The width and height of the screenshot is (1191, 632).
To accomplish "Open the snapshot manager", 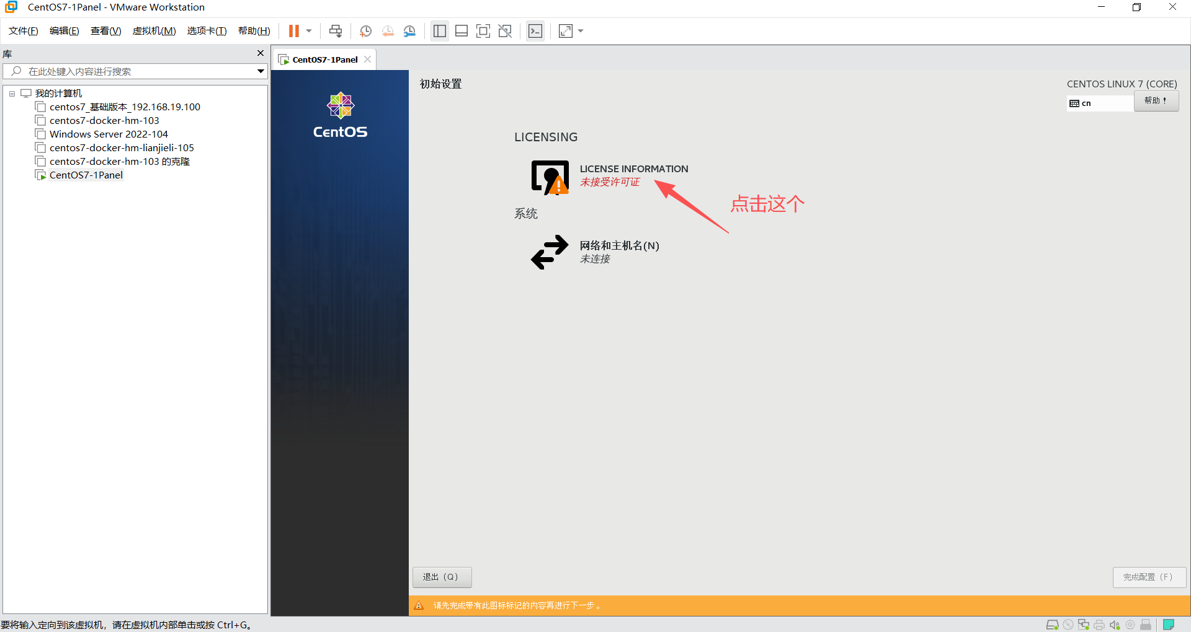I will [409, 31].
